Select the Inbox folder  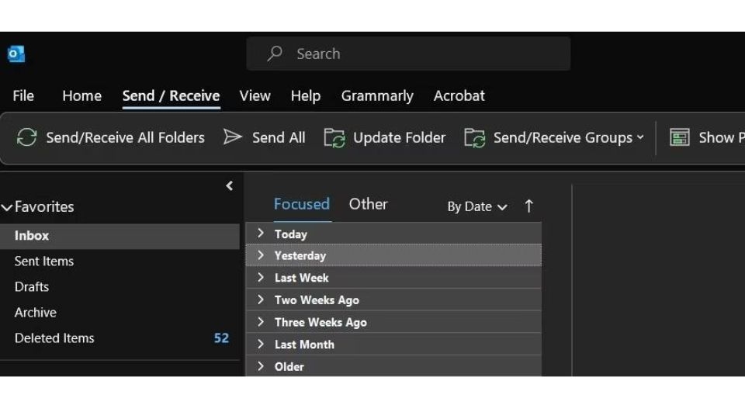[120, 236]
